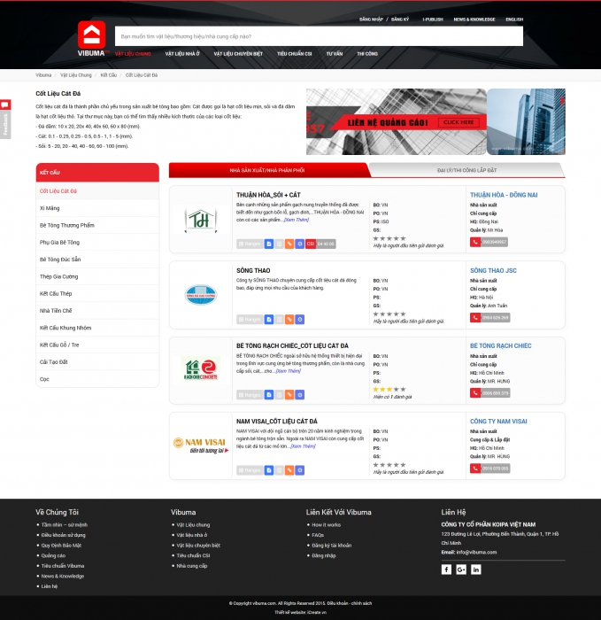Open blue document icon in Sông Thao card

pos(269,320)
